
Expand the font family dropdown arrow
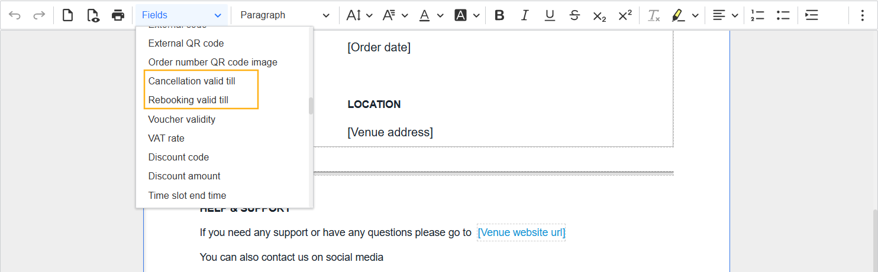(x=405, y=15)
